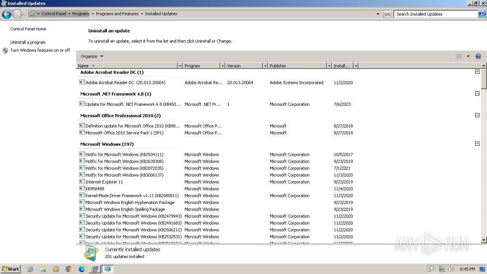Expand the address bar history dropdown
The width and height of the screenshot is (487, 274).
coord(378,14)
